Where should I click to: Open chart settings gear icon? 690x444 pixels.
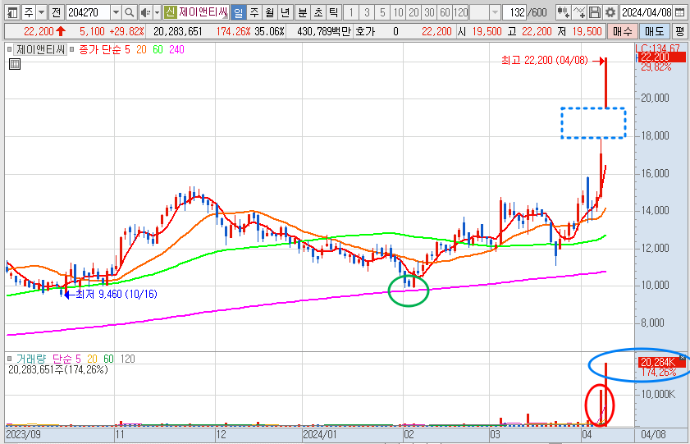[610, 12]
